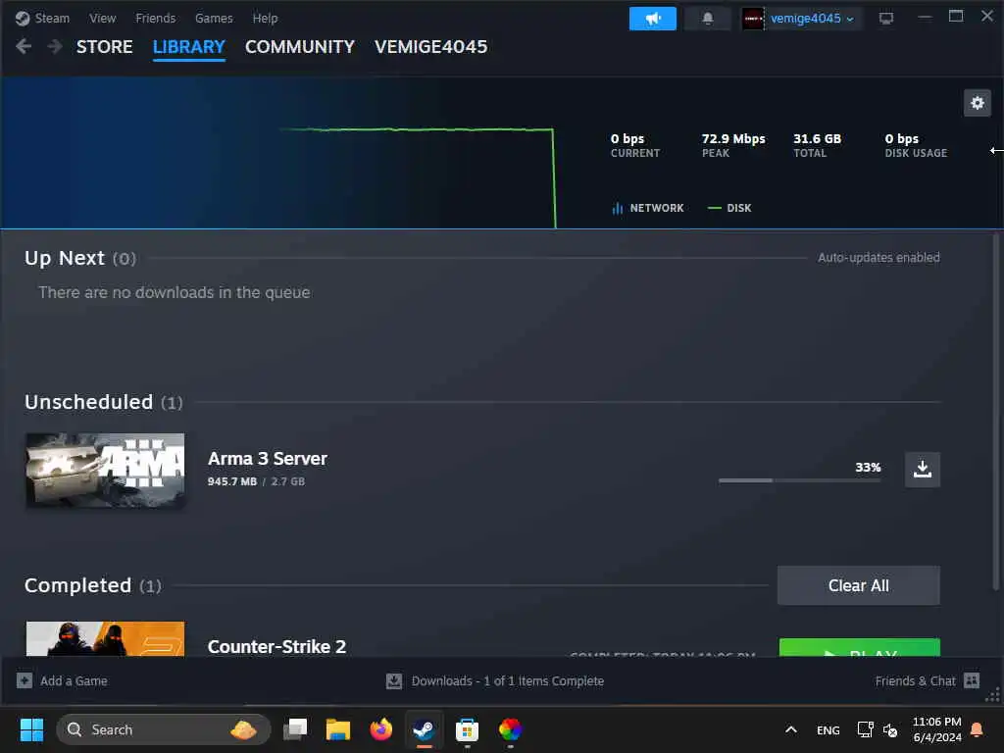
Task: Open Task View on taskbar
Action: point(295,729)
